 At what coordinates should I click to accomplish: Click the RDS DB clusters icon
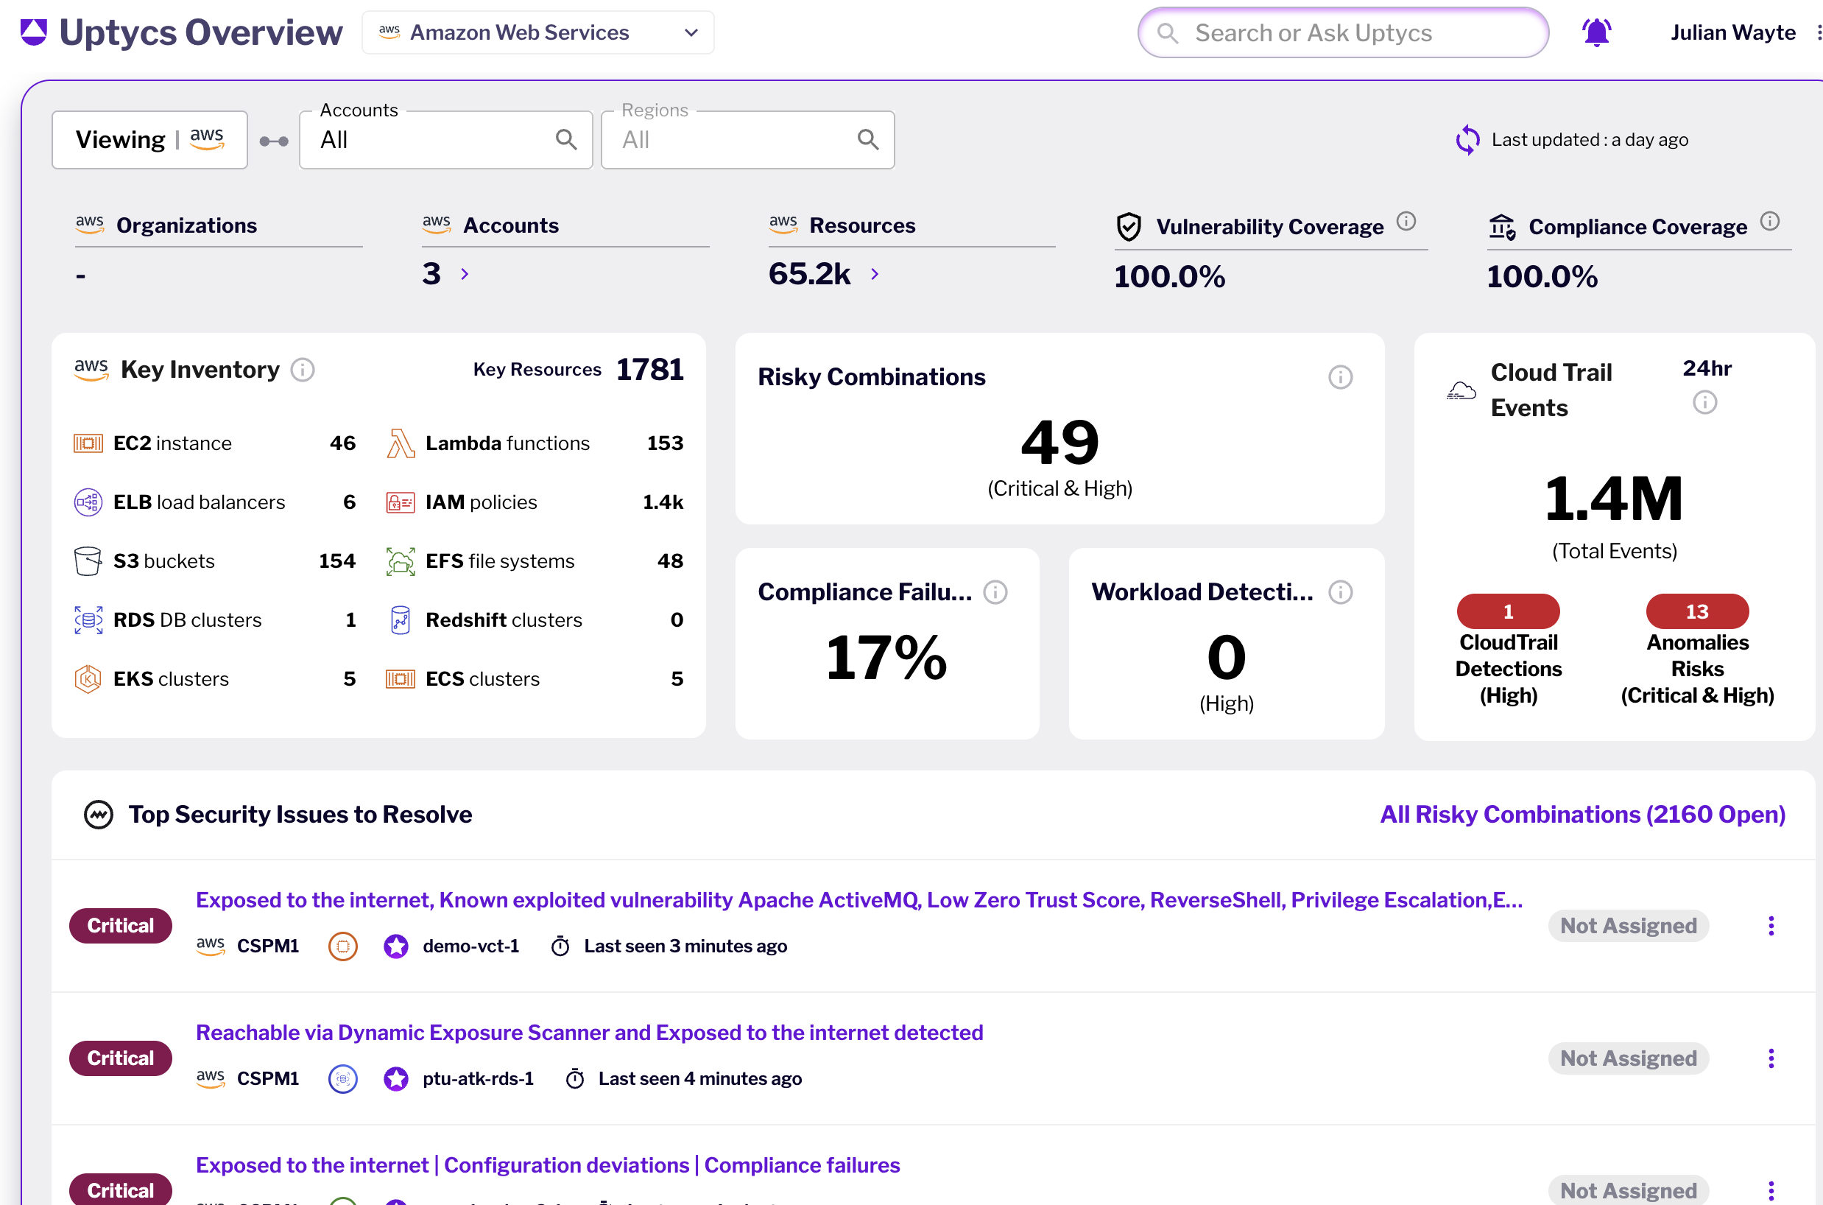coord(88,620)
